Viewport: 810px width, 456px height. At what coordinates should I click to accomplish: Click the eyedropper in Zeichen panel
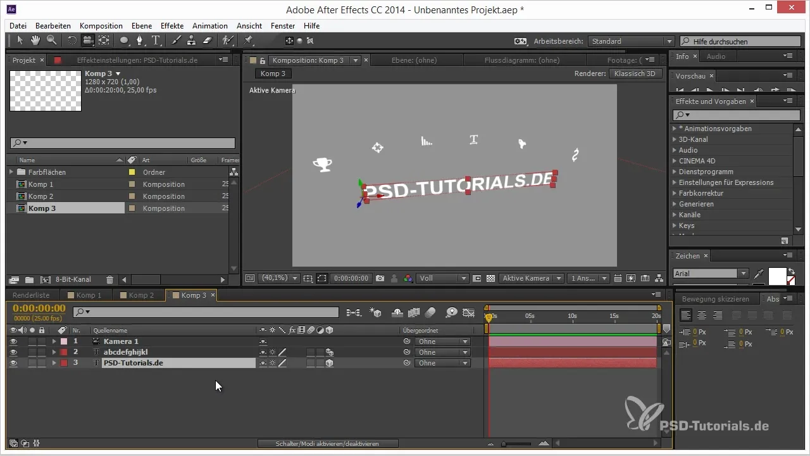pos(759,274)
